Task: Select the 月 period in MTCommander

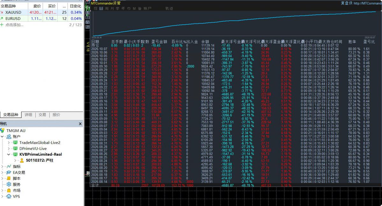Action: point(112,9)
